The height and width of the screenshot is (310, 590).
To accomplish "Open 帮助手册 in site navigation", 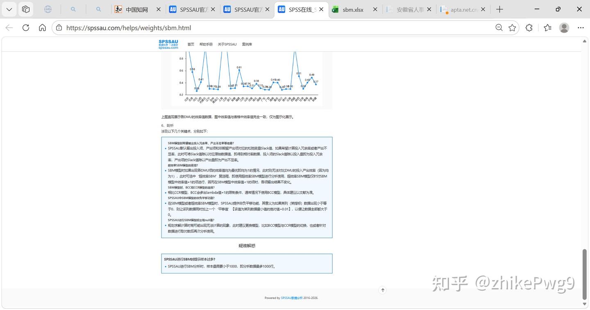I will 206,44.
